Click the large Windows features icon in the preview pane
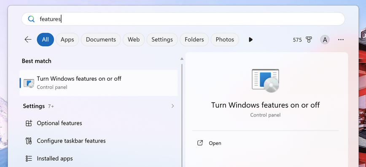Screen dimensions: 366x167 pyautogui.click(x=265, y=81)
